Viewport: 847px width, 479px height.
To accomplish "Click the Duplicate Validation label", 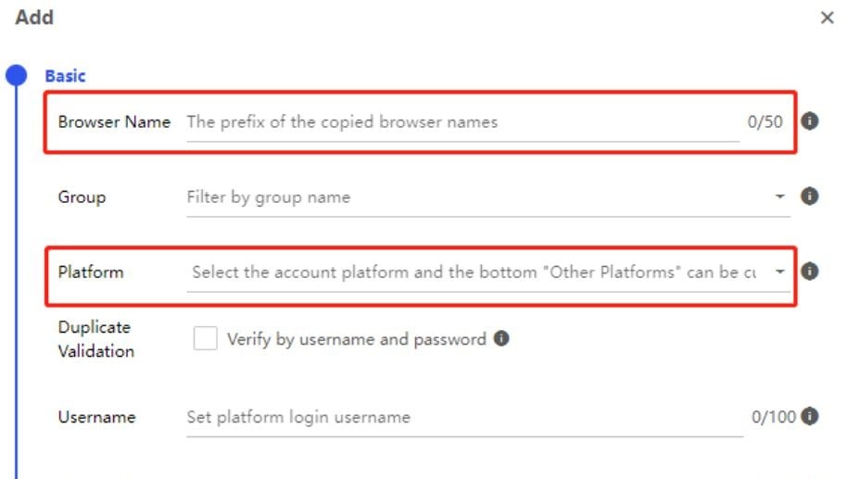I will pos(96,339).
